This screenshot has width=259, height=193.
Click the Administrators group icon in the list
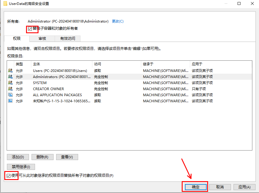click(10, 77)
